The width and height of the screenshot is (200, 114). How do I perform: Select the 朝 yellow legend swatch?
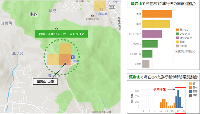[190, 84]
